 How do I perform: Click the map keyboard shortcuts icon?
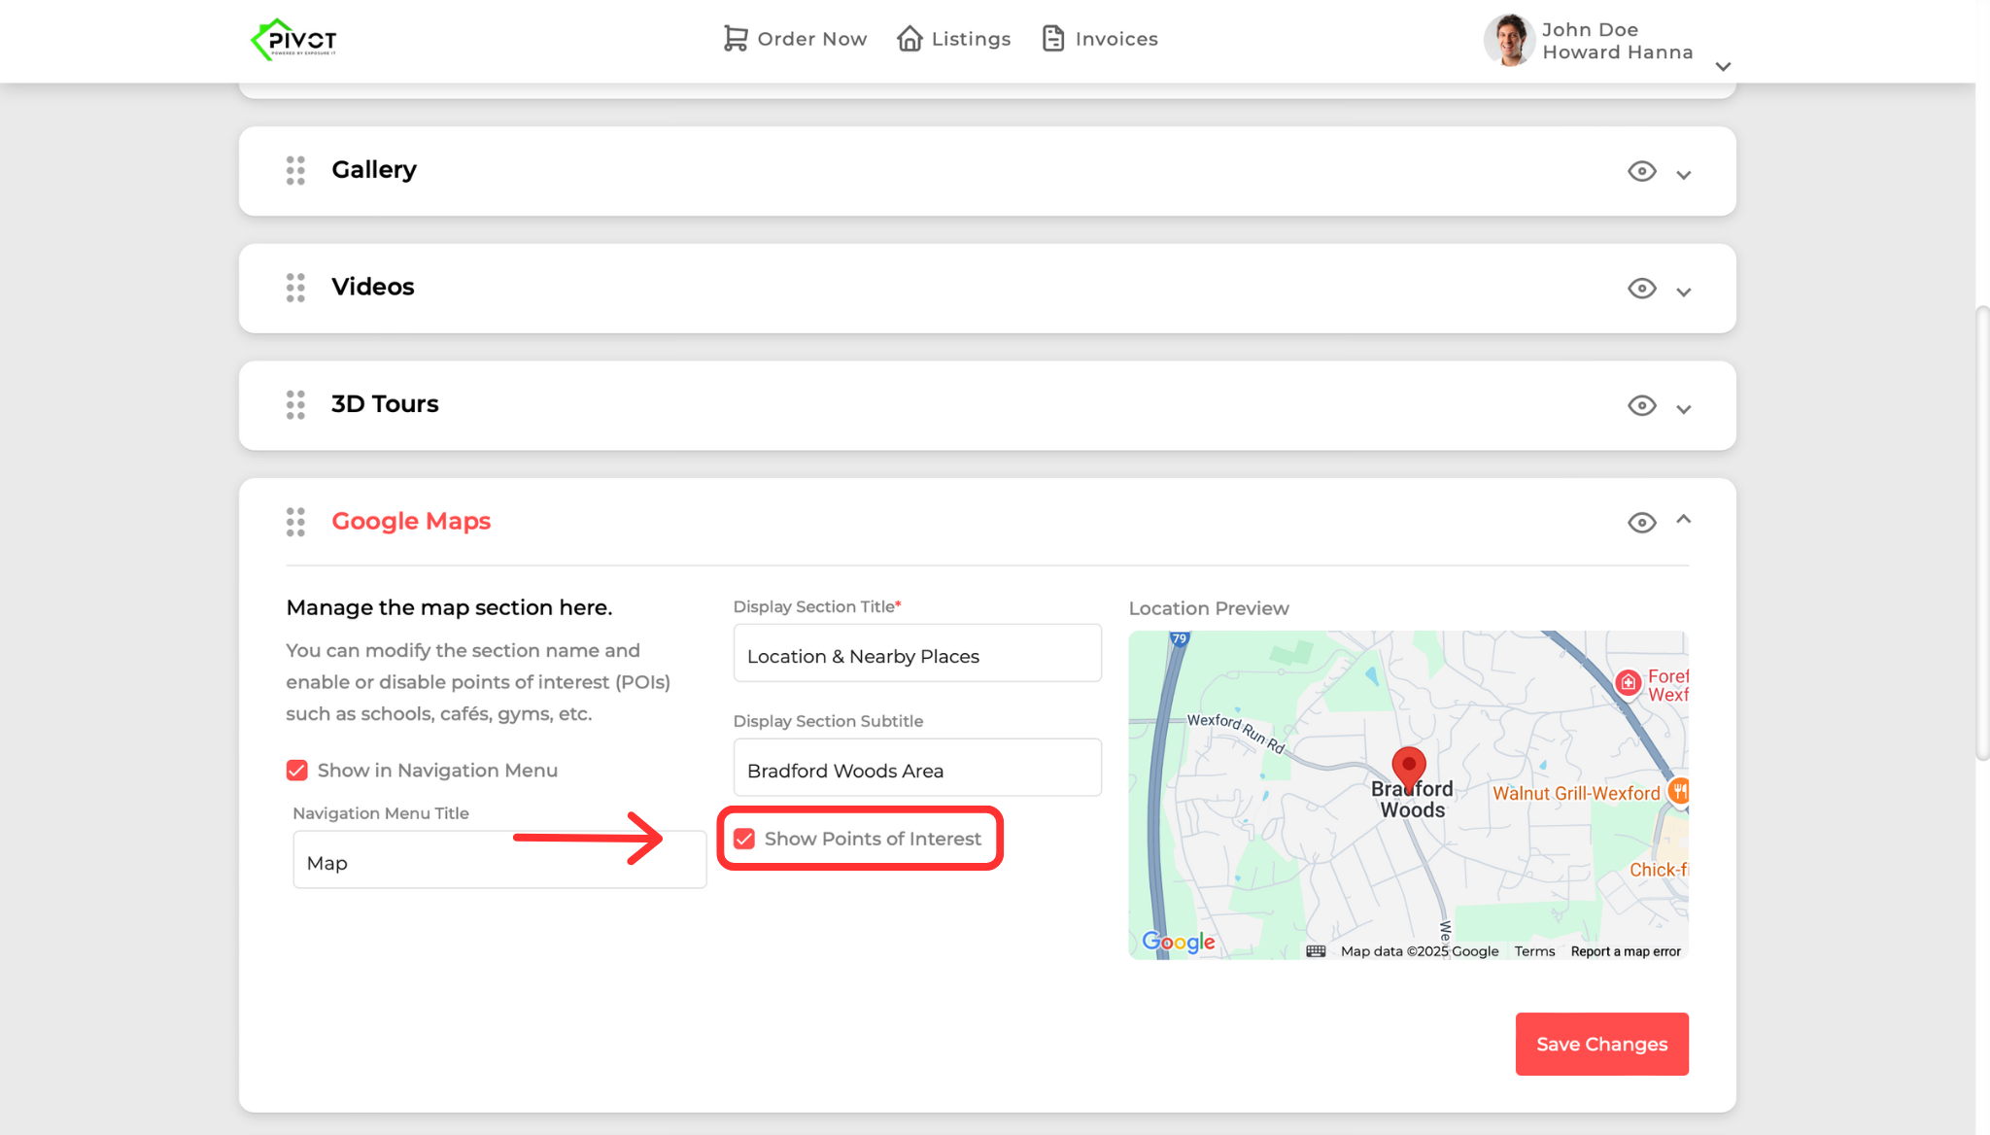(1316, 951)
